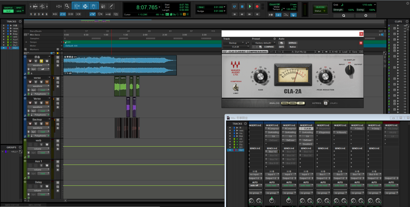This screenshot has width=410, height=207.
Task: Open 1/16 note quantize grid dropdown
Action: (x=375, y=5)
